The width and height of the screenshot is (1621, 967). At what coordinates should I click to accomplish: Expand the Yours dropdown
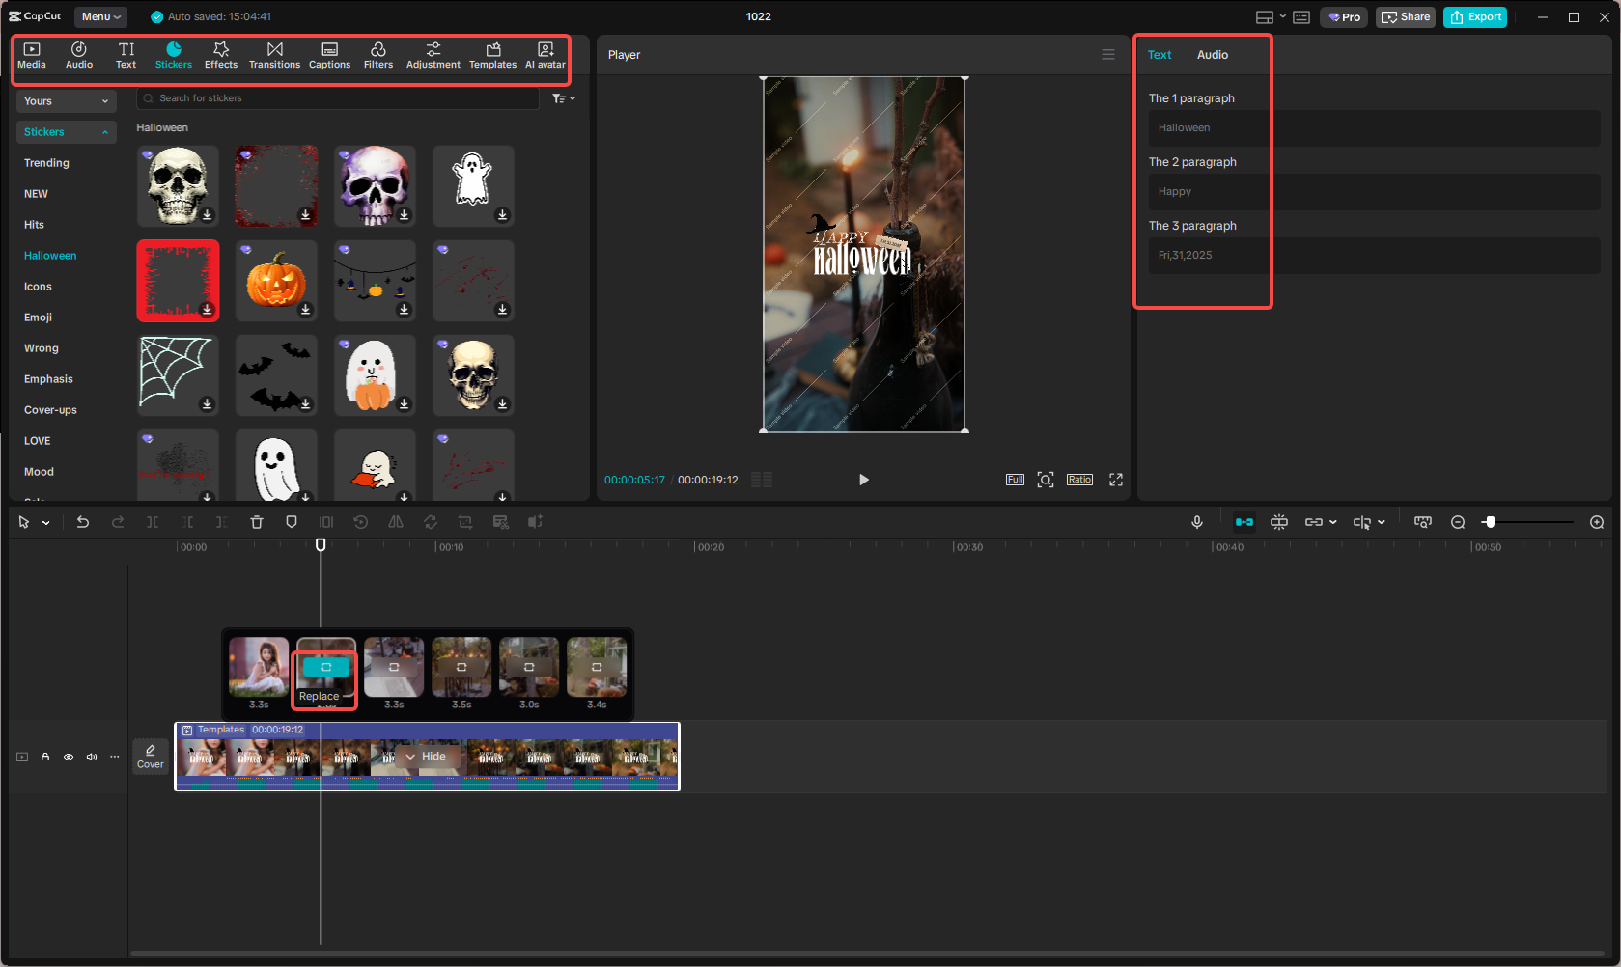tap(66, 101)
